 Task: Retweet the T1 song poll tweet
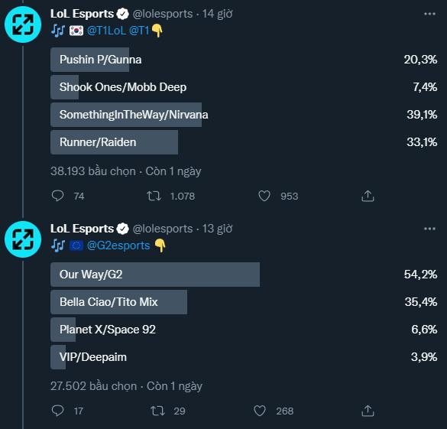(x=154, y=197)
